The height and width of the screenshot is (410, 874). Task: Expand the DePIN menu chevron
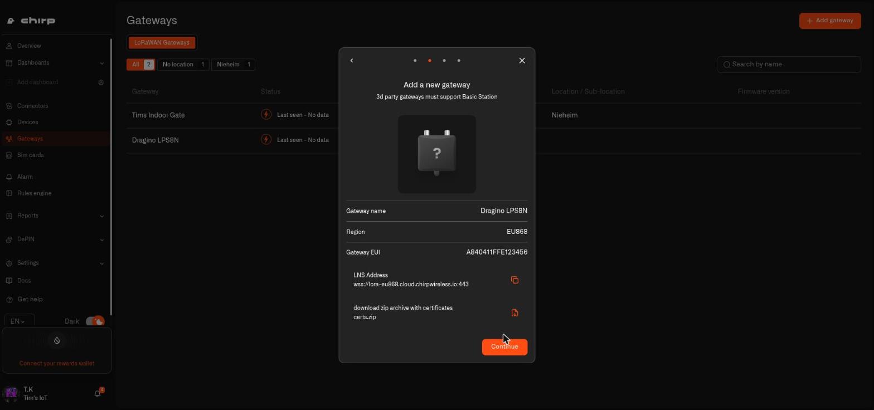[x=101, y=240]
